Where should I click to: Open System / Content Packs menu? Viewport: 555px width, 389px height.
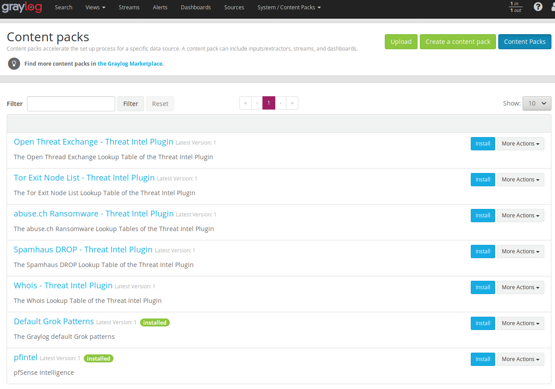coord(289,8)
